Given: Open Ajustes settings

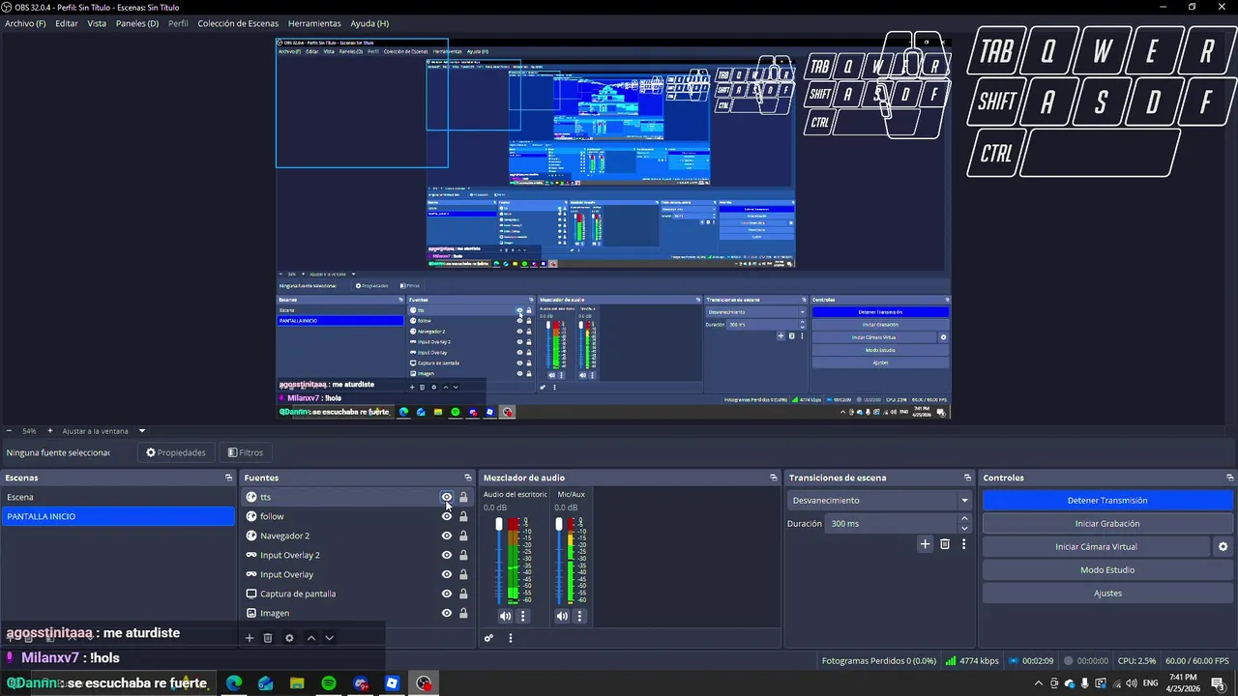Looking at the screenshot, I should pos(1107,594).
